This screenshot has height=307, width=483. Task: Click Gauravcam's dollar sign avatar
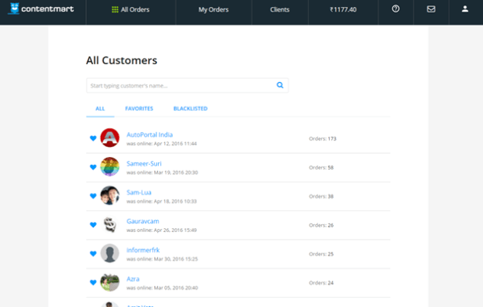[109, 224]
